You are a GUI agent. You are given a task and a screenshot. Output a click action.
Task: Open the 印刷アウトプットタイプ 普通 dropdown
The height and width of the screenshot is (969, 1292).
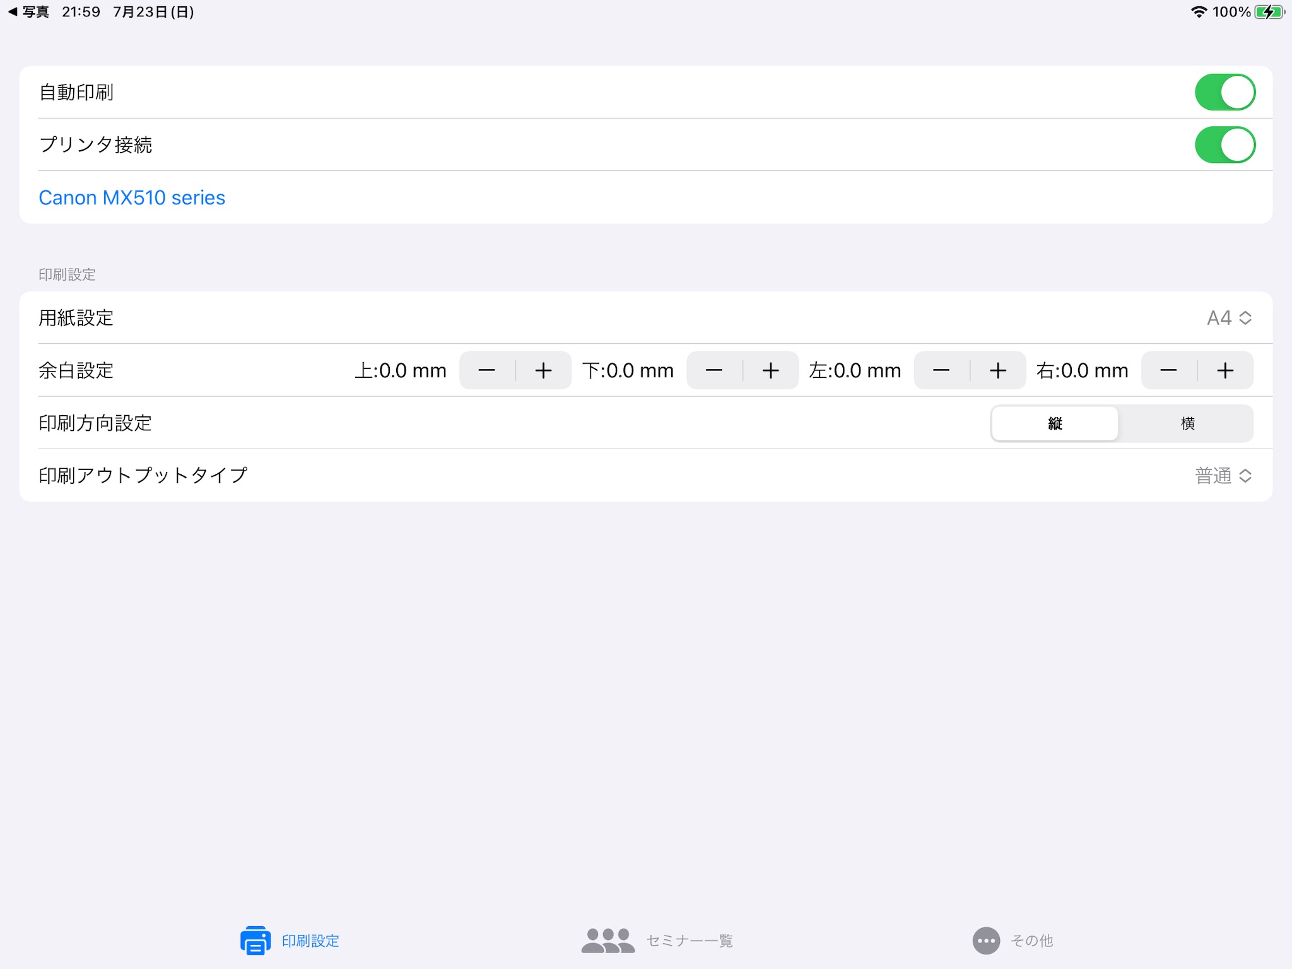(x=1223, y=476)
